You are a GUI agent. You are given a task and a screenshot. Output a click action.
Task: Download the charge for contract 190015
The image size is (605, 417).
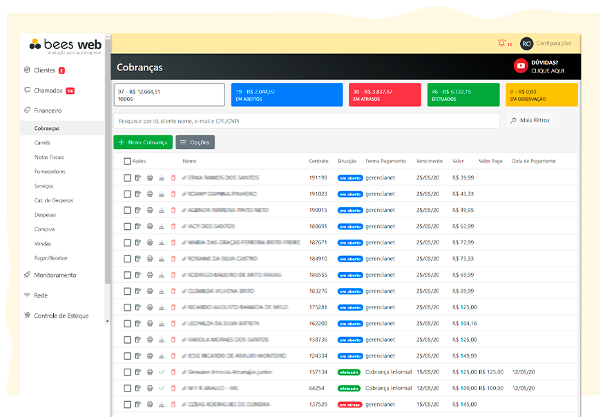[162, 211]
